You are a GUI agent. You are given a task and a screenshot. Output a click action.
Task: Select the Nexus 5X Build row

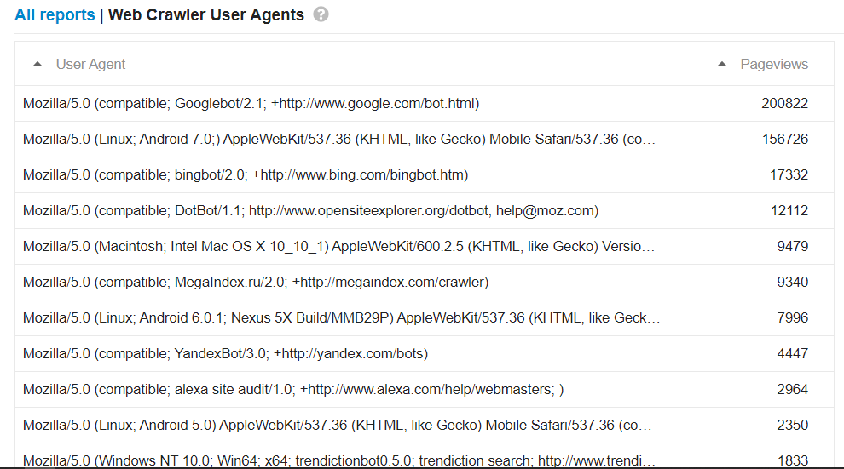tap(425, 318)
